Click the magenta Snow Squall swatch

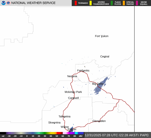point(137,3)
